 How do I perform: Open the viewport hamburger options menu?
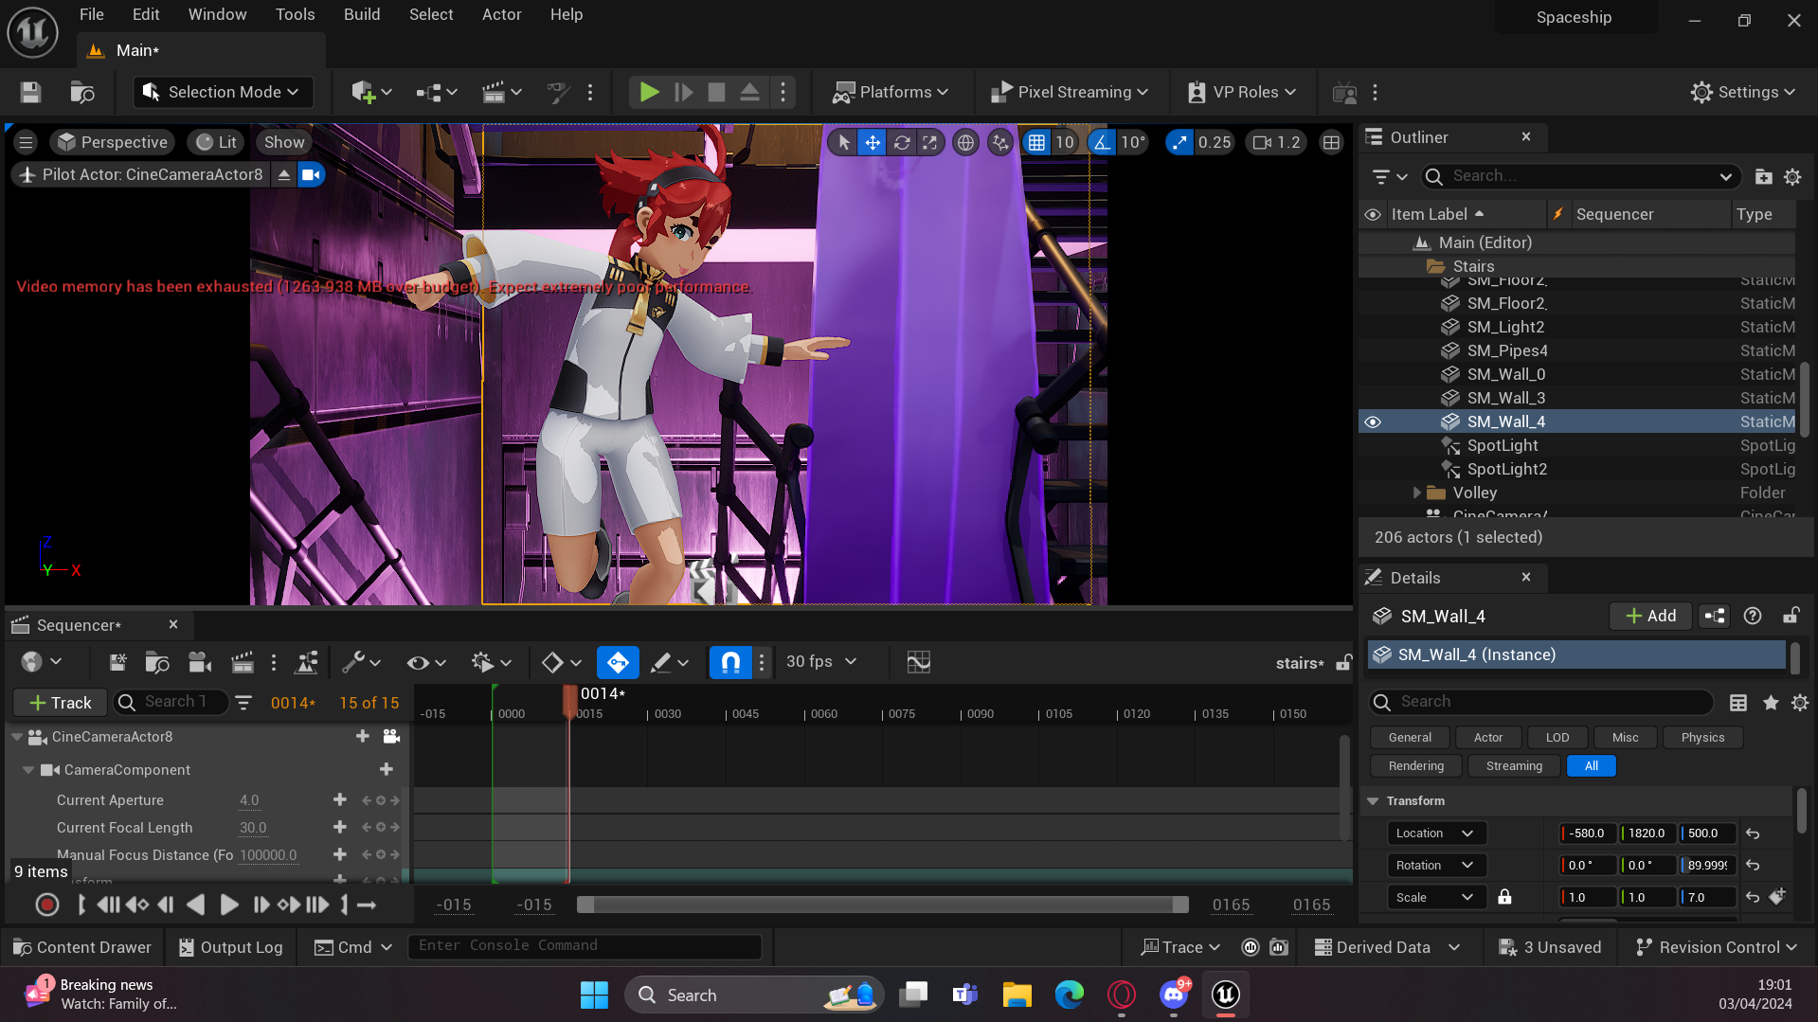26,142
